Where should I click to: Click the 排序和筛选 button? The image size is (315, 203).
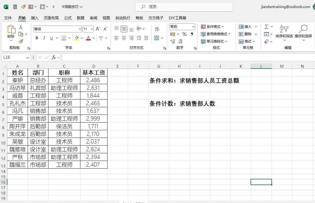(284, 32)
